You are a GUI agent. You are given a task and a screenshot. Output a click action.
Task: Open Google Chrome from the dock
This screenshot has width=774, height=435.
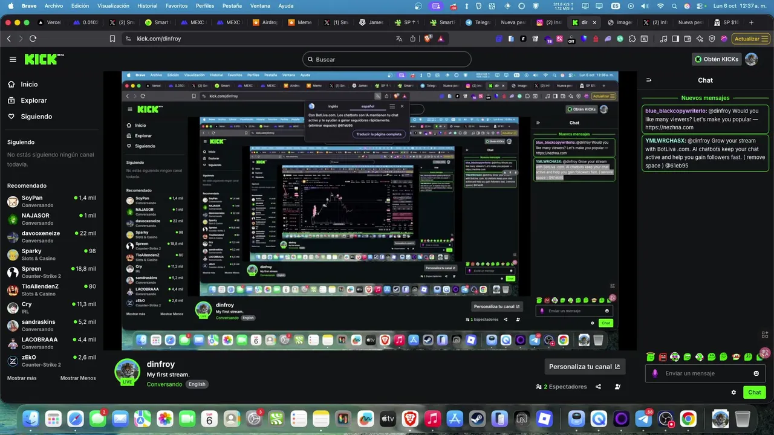point(688,418)
